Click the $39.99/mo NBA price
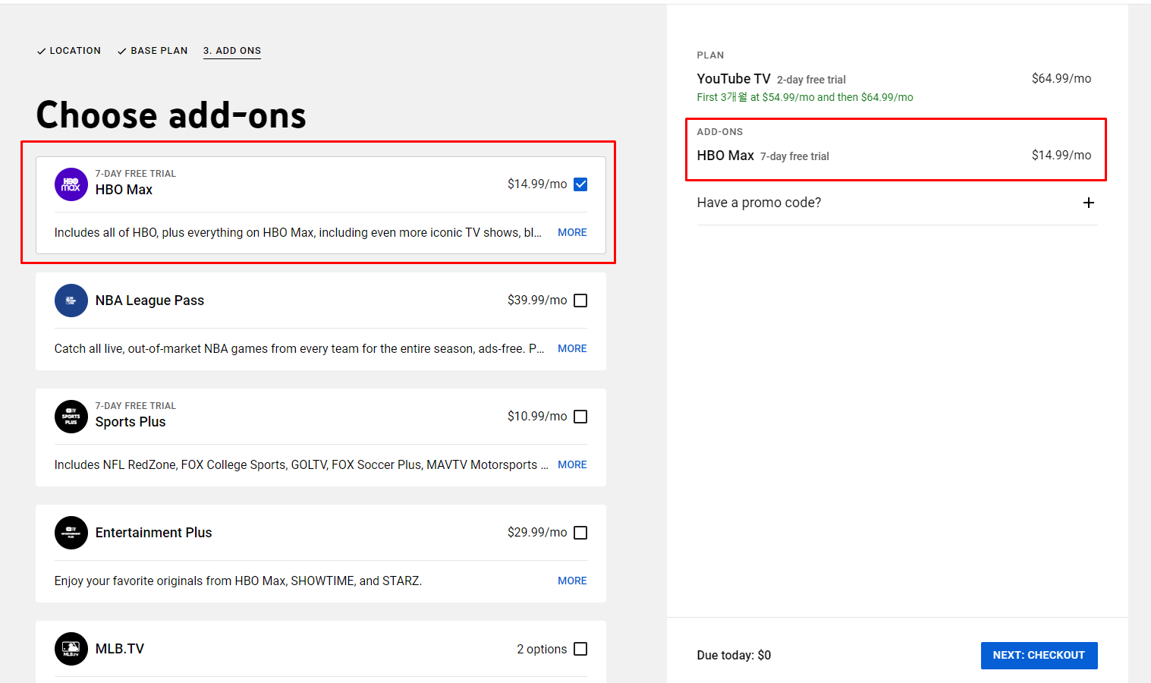This screenshot has height=683, width=1151. (x=537, y=301)
